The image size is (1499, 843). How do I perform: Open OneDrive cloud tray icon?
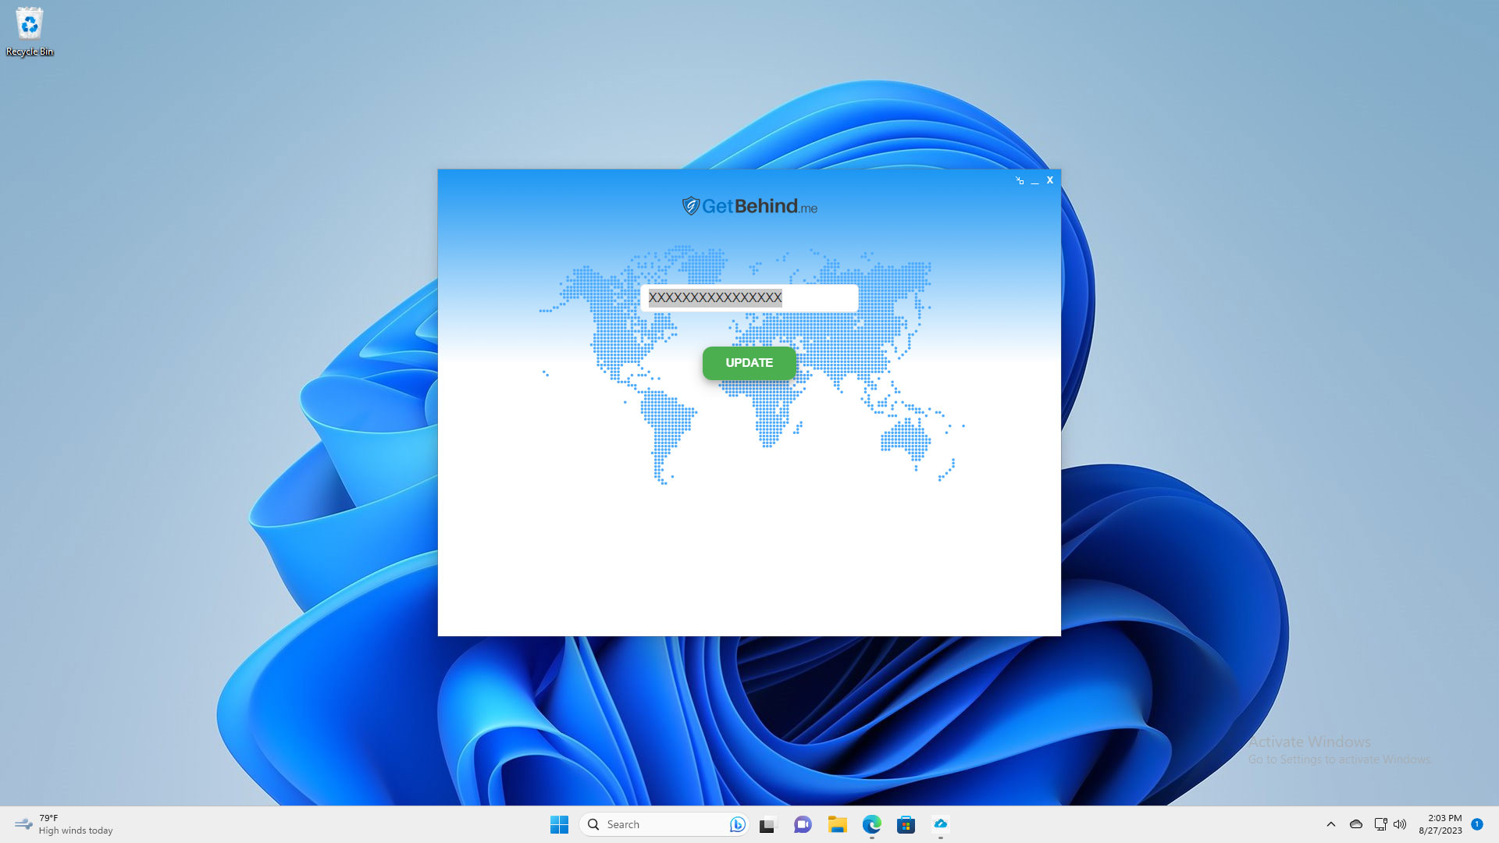[x=1356, y=824]
